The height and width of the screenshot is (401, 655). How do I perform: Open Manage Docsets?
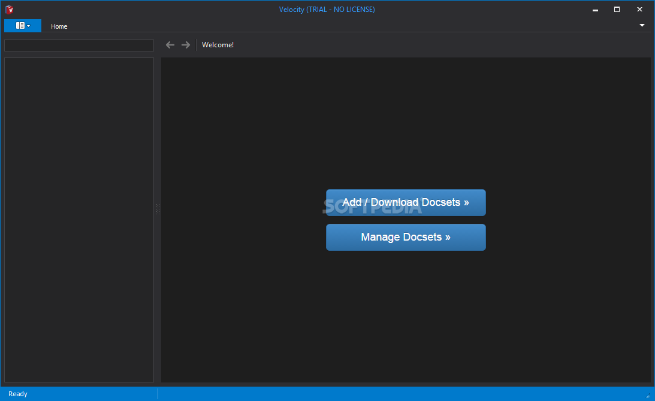[406, 237]
